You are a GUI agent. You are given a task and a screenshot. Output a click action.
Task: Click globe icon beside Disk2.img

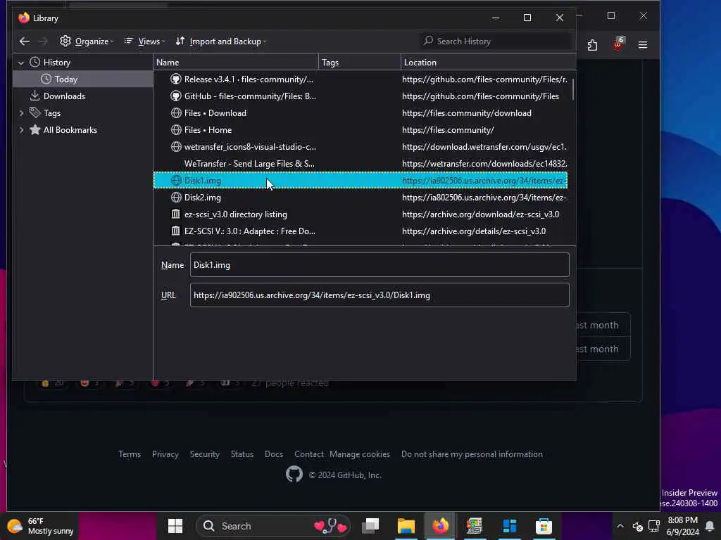click(175, 198)
